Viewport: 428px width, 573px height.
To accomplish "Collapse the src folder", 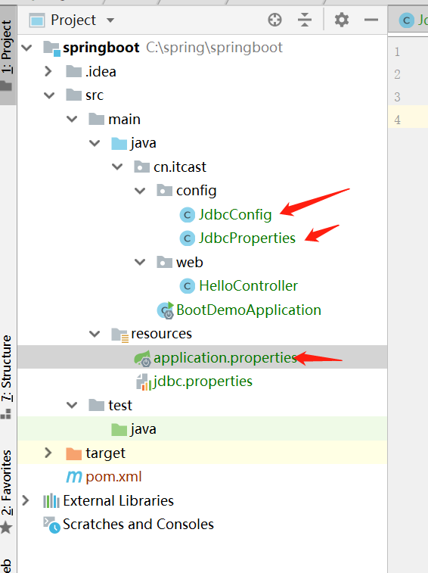I will 49,95.
